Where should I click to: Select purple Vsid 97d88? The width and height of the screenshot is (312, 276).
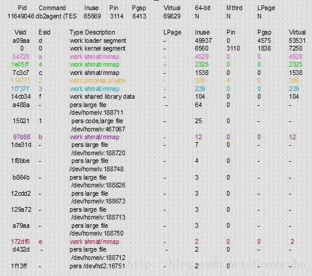(21, 137)
